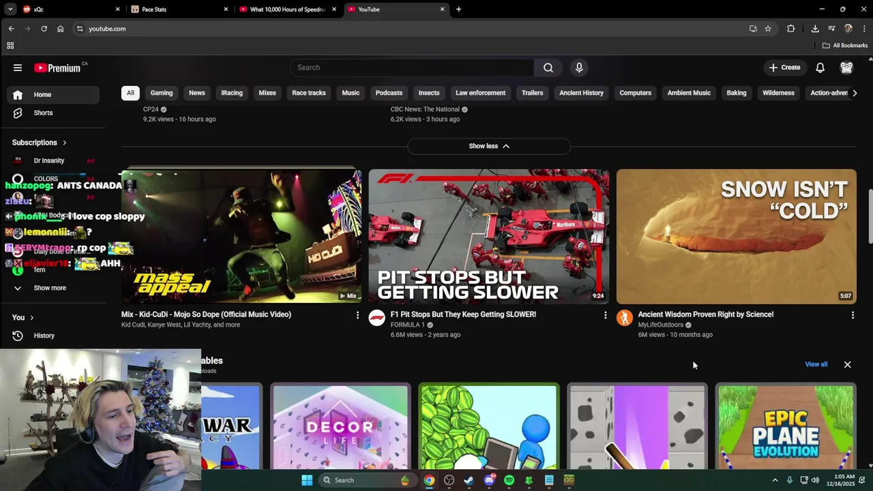Open options menu for F1 Pit Stops video

pyautogui.click(x=605, y=315)
